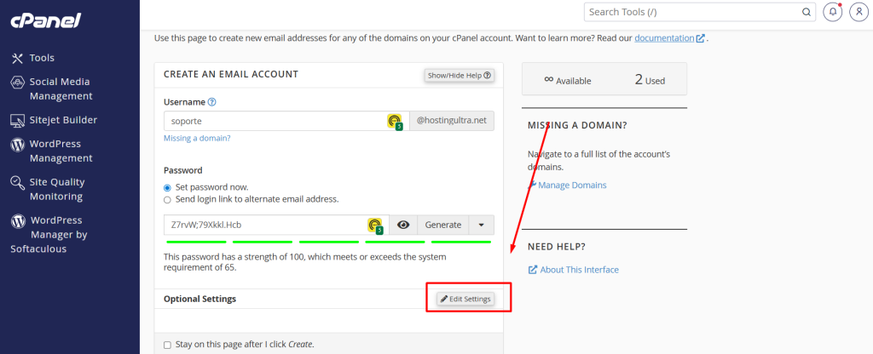Image resolution: width=873 pixels, height=354 pixels.
Task: Click the Username help question icon
Action: (212, 102)
